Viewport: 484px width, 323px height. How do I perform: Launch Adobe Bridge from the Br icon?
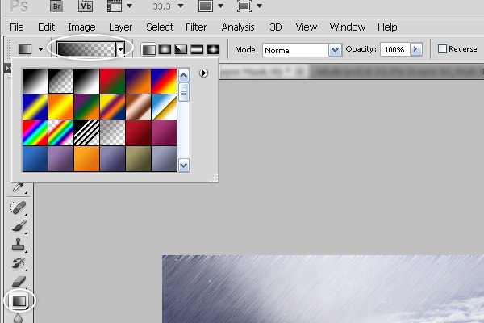click(x=56, y=6)
